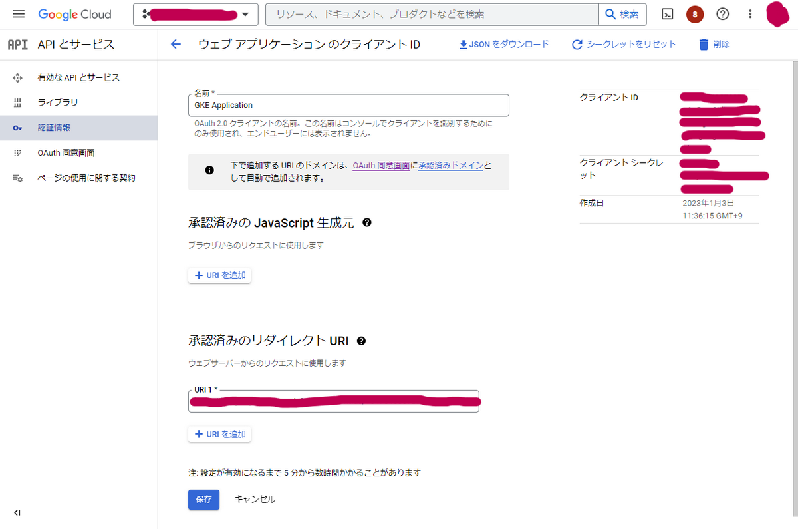Add URI under 承認済みの JavaScript 生成元
The width and height of the screenshot is (798, 529).
click(x=219, y=275)
